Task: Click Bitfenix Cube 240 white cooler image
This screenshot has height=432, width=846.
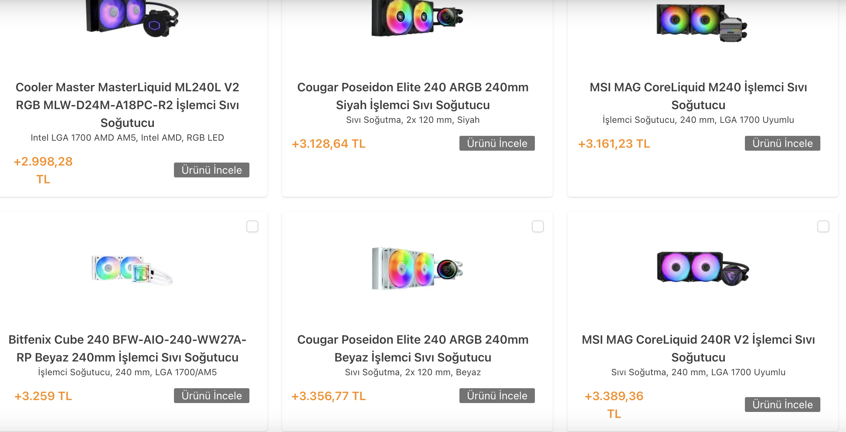Action: coord(132,269)
